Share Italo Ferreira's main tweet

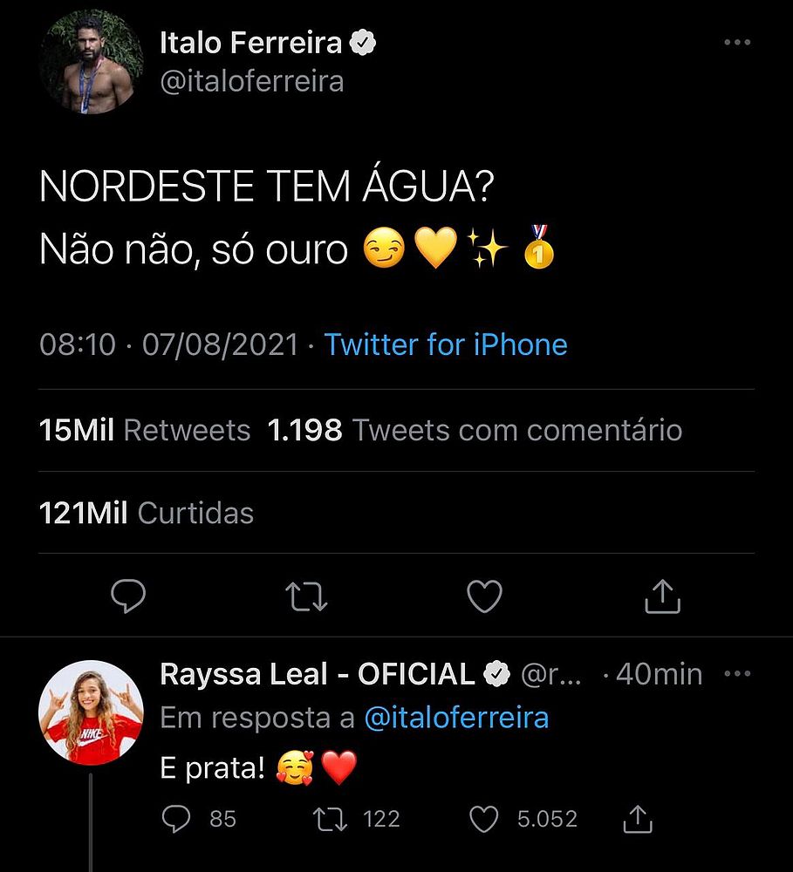661,596
